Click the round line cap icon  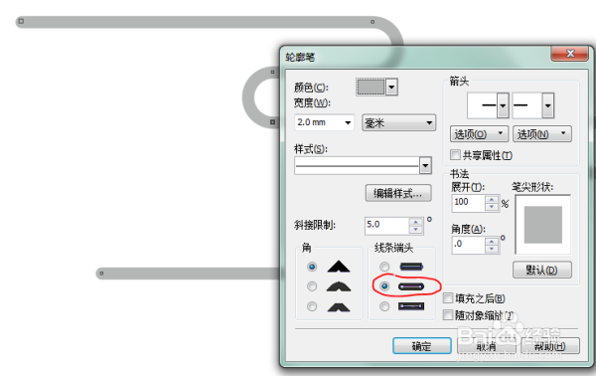(x=411, y=286)
